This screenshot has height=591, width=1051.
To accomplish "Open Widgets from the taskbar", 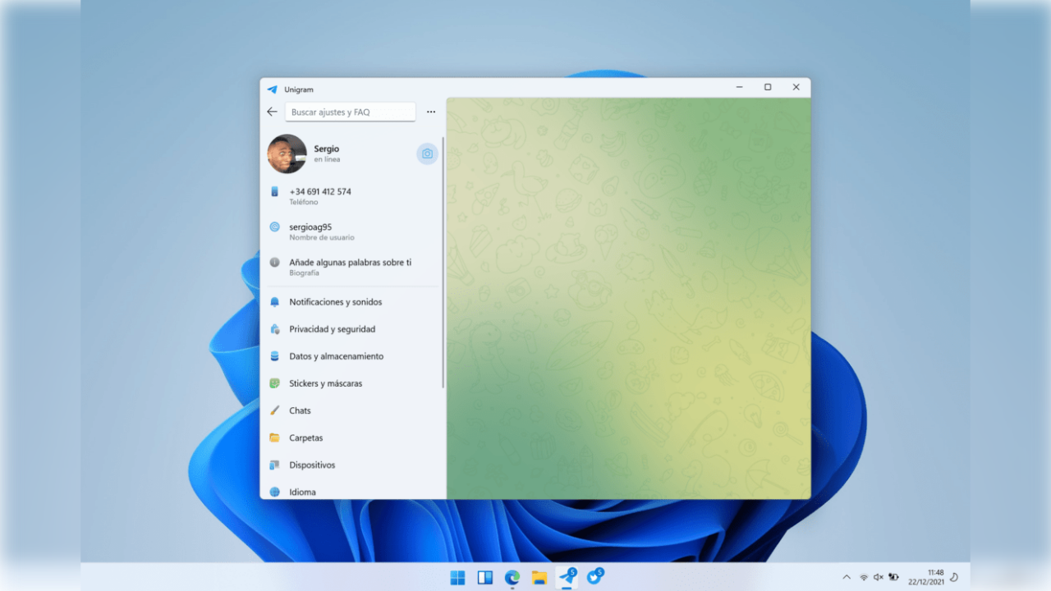I will click(485, 578).
